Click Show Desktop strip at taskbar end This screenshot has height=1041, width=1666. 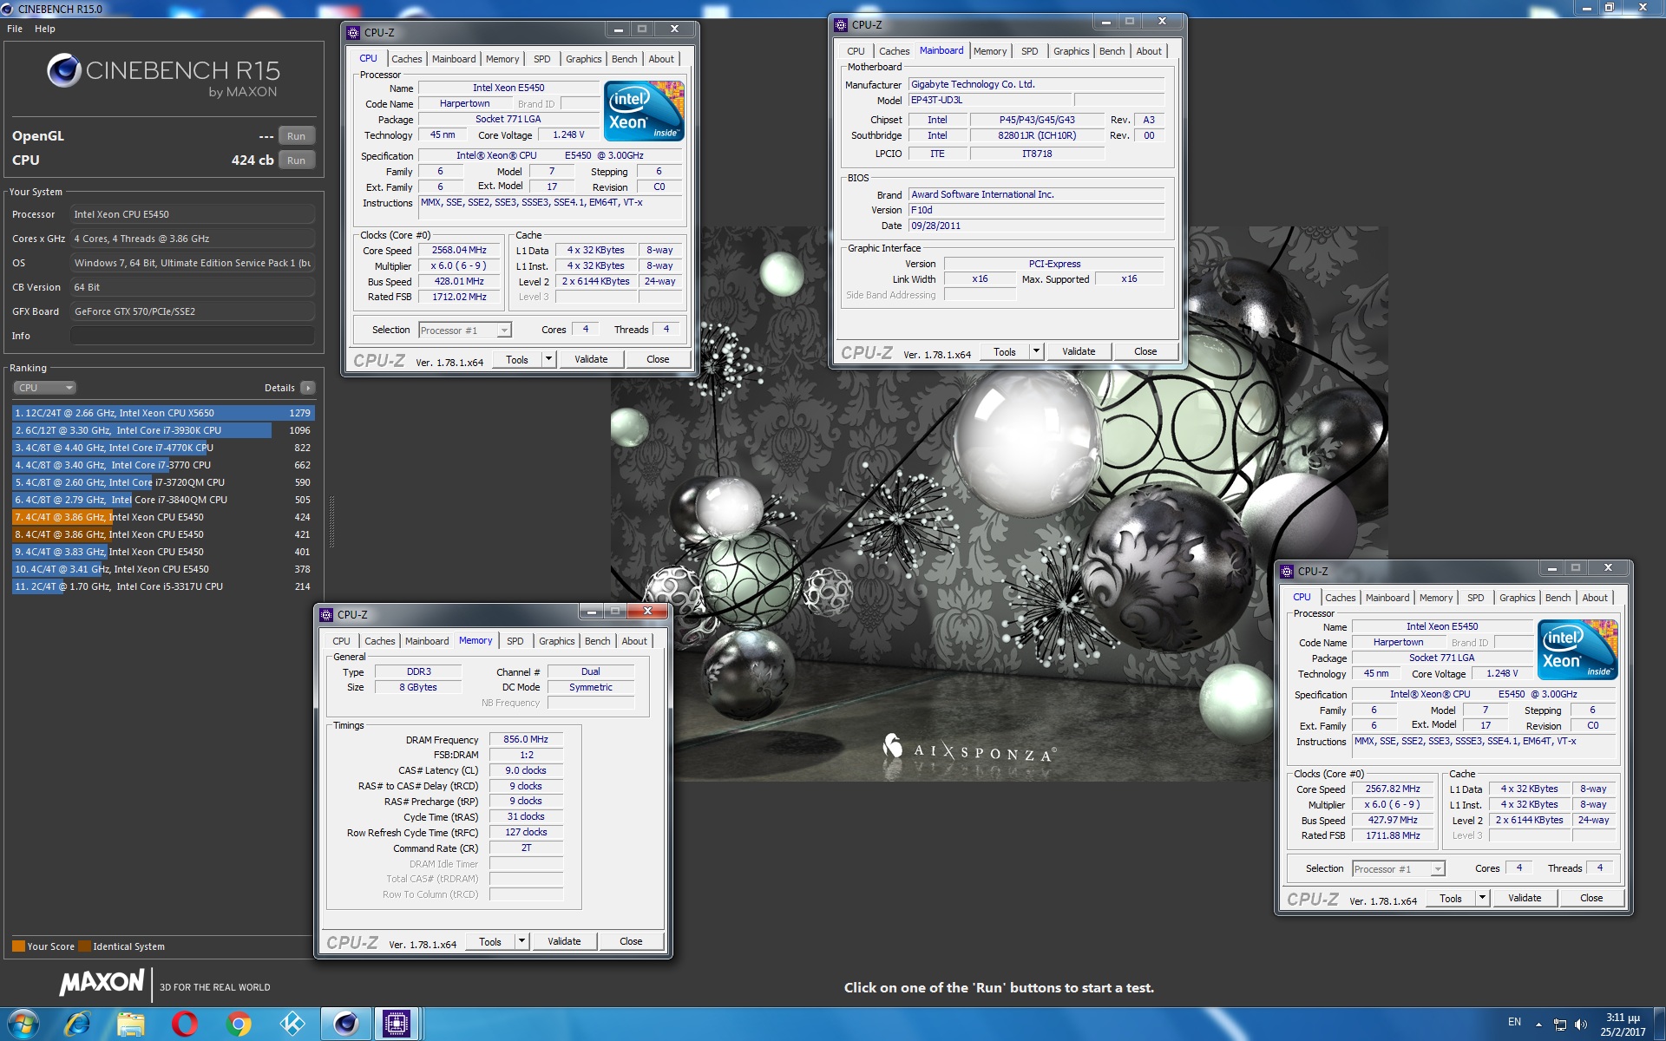tap(1659, 1025)
